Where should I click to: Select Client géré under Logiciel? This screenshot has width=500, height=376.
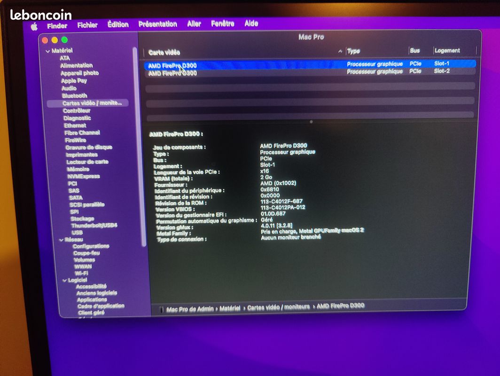point(91,313)
